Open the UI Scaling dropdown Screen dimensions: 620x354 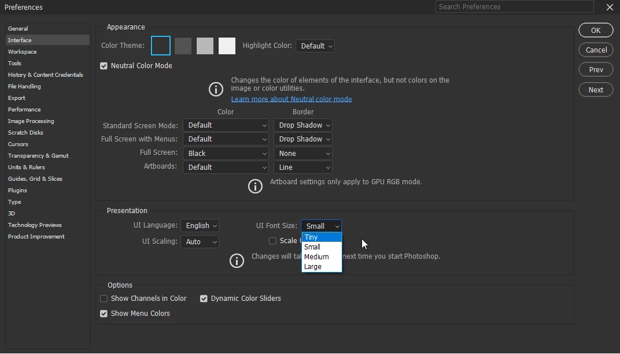(200, 241)
